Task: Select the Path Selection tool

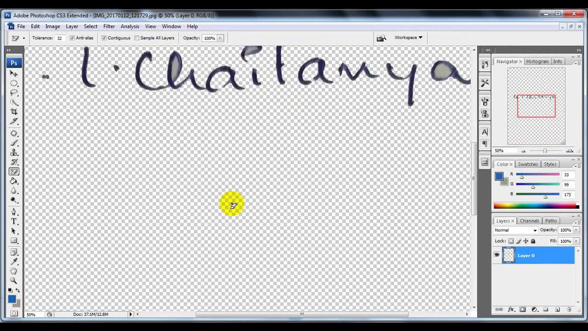Action: click(x=14, y=231)
